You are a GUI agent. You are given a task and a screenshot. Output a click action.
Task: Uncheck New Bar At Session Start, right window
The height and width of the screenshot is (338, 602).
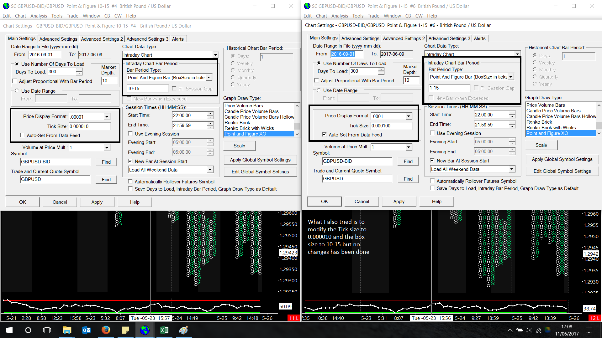pyautogui.click(x=432, y=161)
